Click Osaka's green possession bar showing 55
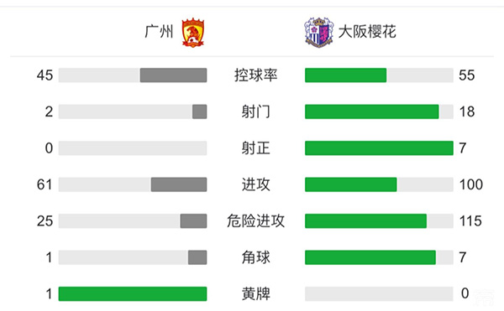The height and width of the screenshot is (311, 504). coord(345,75)
